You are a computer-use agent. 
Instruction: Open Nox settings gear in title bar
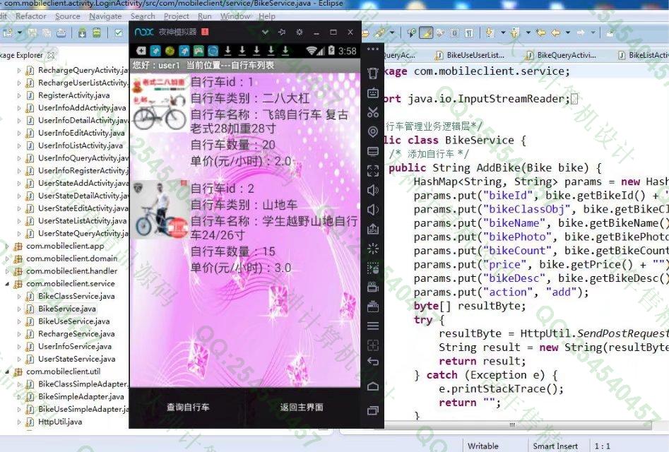pos(299,32)
